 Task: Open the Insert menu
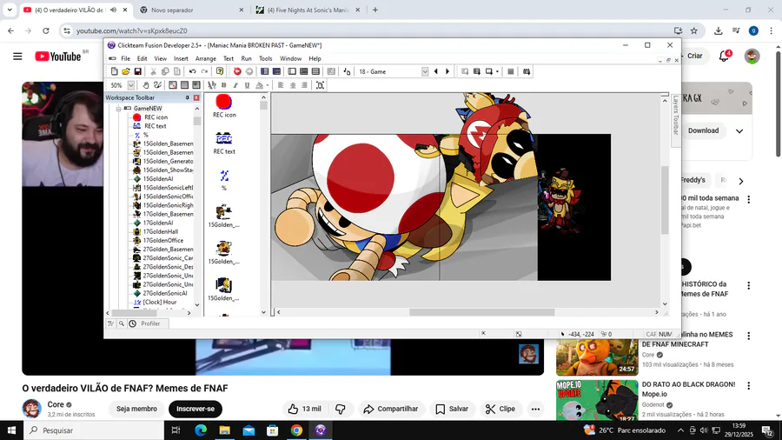tap(181, 58)
